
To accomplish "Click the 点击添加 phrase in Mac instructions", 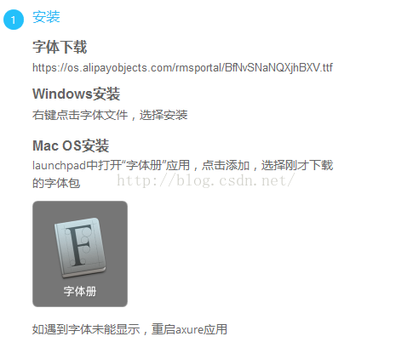I will (226, 165).
